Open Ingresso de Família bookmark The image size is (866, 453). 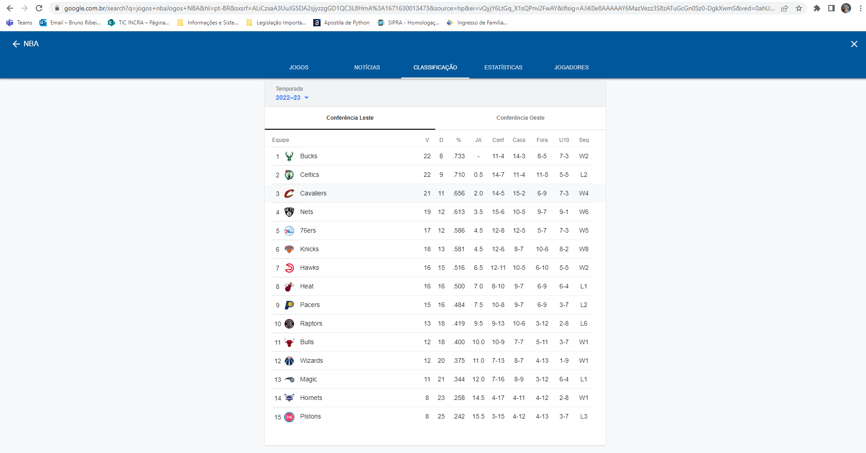477,23
